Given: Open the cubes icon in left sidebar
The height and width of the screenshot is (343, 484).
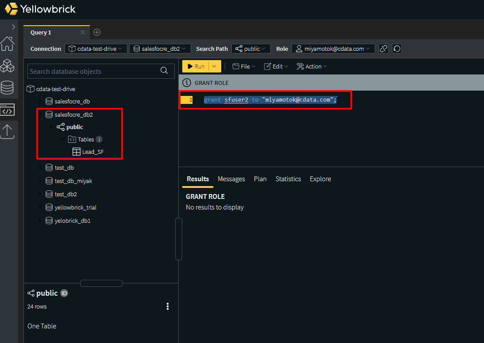Looking at the screenshot, I should click(7, 66).
